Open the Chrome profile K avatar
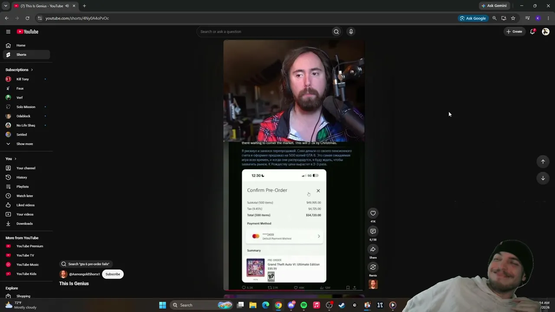Screen dimensions: 555x312 [538, 18]
